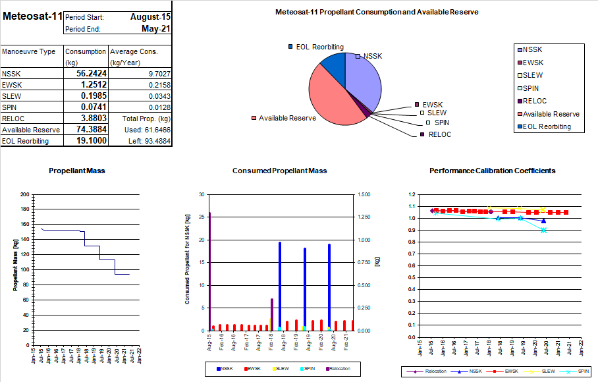Click the "Consumed Propellant for NSSK [kg]" axis title
The width and height of the screenshot is (598, 382).
coord(187,259)
